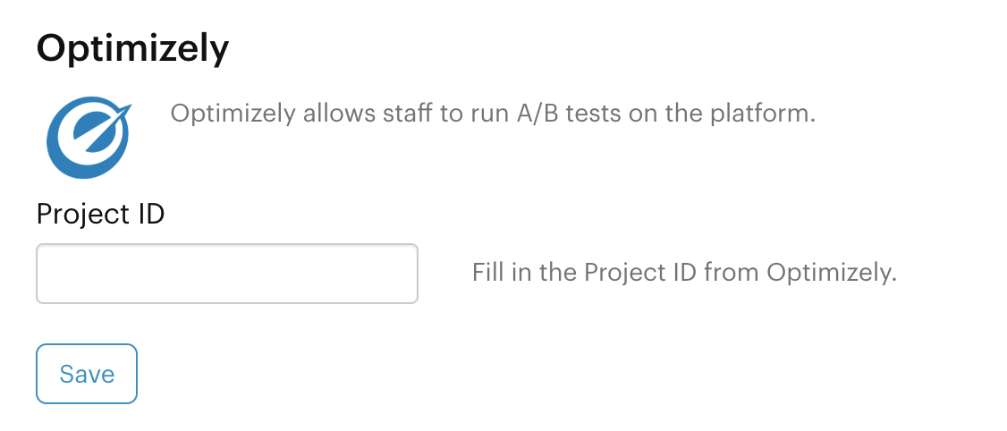Click the 'Optimizely allows staff' sentence
The height and width of the screenshot is (431, 1007).
[x=493, y=114]
